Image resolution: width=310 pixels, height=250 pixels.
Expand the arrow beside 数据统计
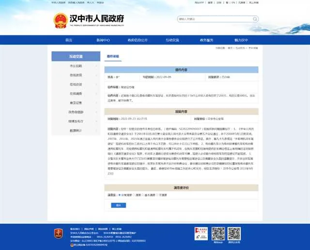point(96,131)
